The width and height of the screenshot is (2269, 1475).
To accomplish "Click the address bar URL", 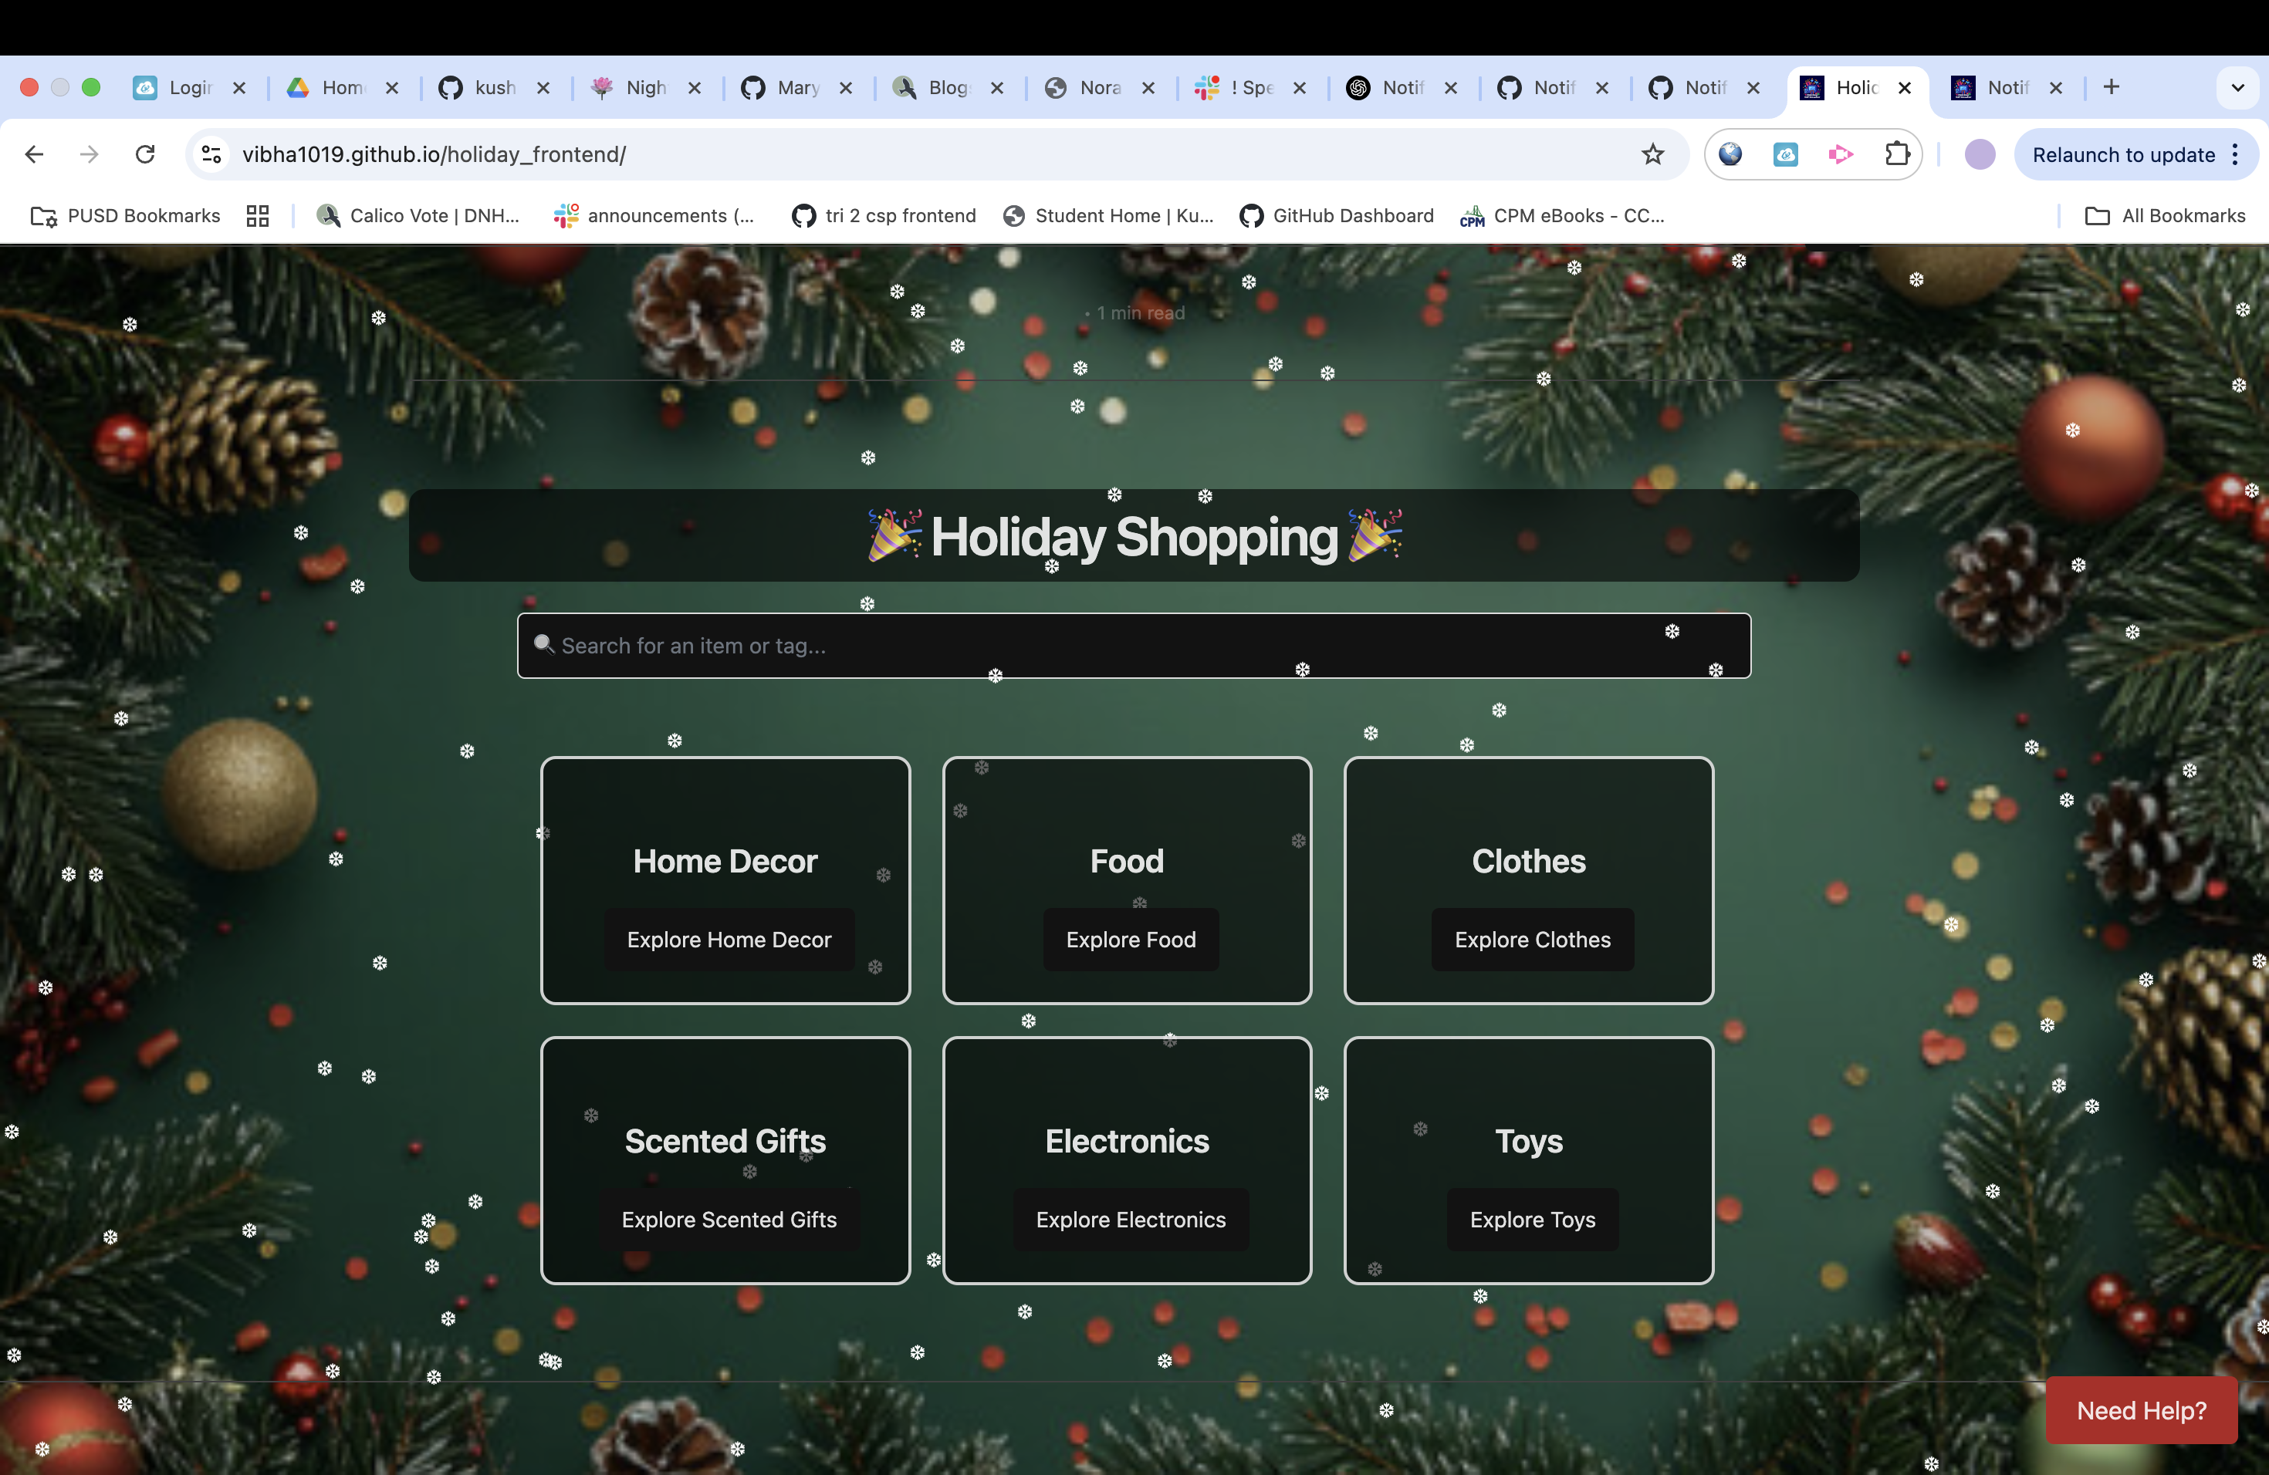I will (434, 154).
